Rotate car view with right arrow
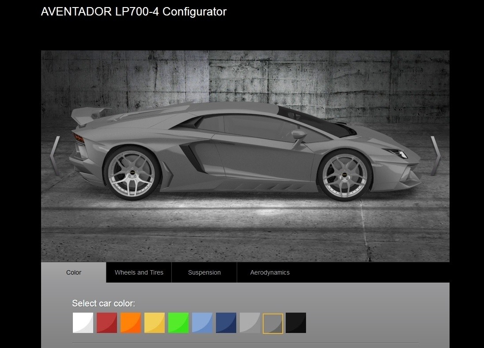The width and height of the screenshot is (484, 348). pyautogui.click(x=435, y=156)
